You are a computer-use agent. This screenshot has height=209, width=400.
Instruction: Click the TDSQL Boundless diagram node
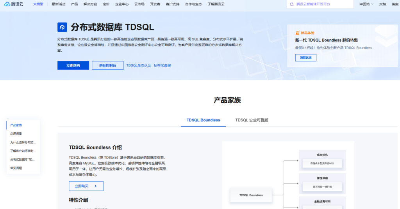251,195
